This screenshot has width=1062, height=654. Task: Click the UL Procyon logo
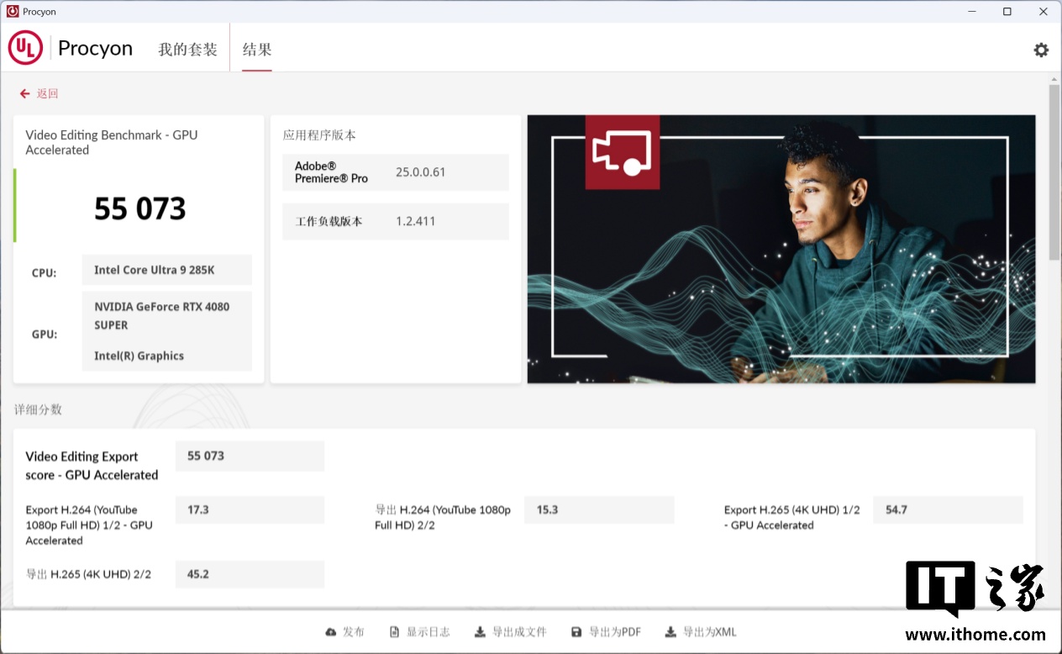(x=25, y=48)
